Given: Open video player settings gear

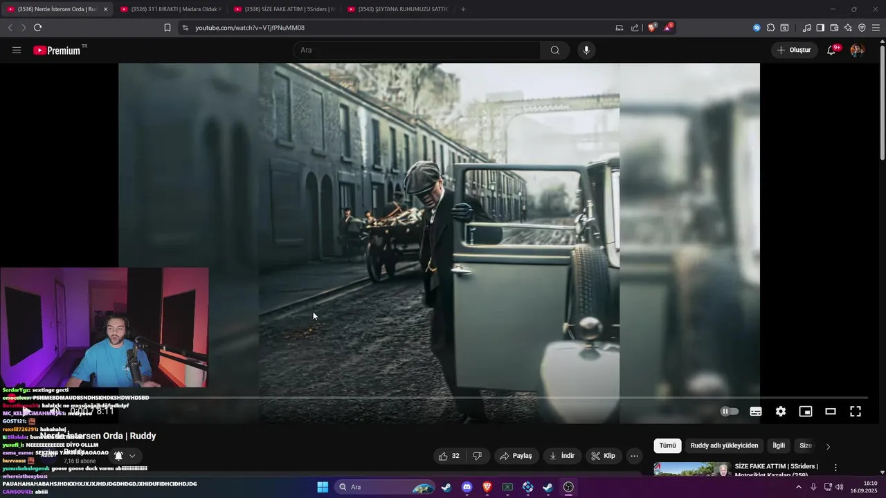Looking at the screenshot, I should [781, 412].
